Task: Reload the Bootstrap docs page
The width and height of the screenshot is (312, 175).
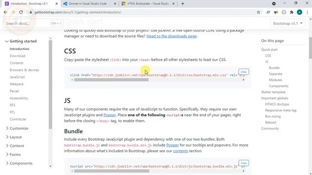Action: click(x=21, y=12)
